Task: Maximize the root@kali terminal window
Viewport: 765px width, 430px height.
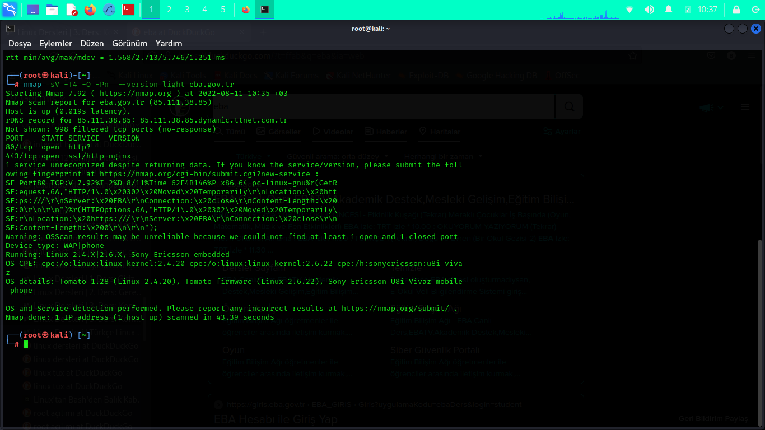Action: (x=743, y=29)
